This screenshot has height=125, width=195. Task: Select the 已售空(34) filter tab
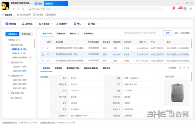coord(61,33)
